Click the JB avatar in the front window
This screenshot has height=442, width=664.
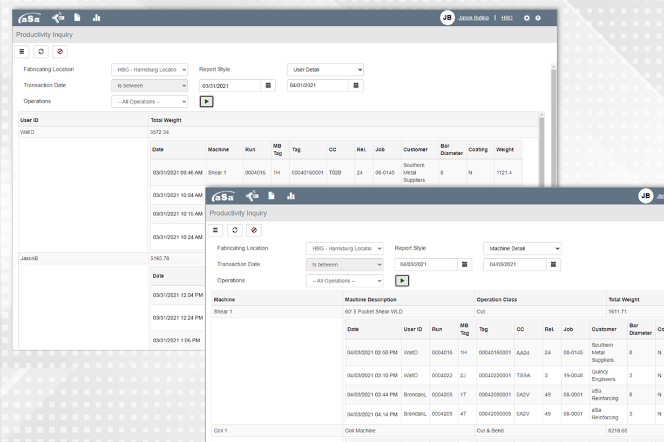pos(646,196)
